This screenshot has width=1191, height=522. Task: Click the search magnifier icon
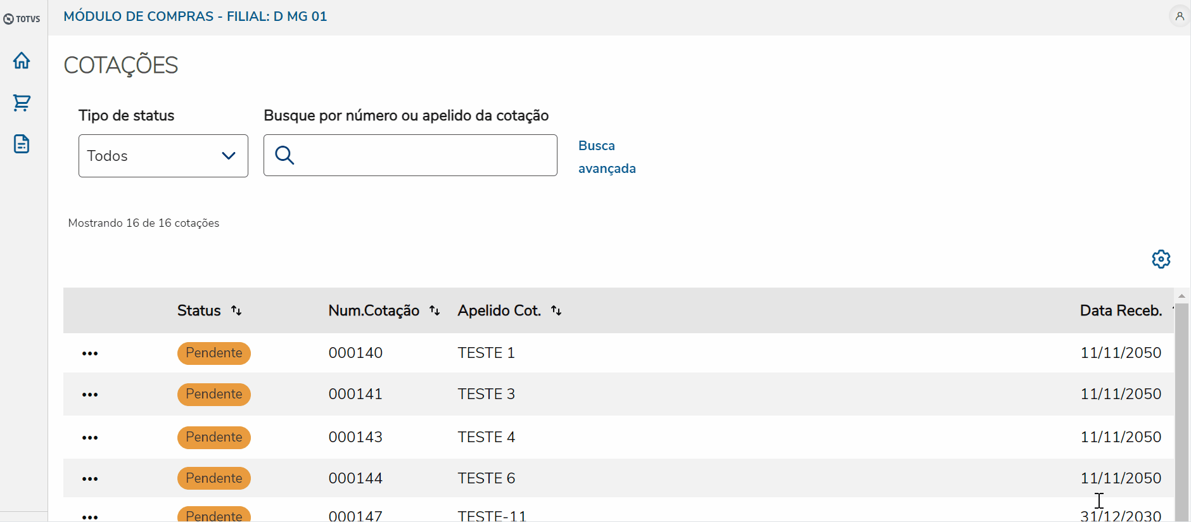point(284,155)
